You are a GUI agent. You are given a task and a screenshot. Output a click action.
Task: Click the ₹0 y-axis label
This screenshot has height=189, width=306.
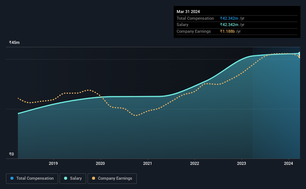[12, 154]
